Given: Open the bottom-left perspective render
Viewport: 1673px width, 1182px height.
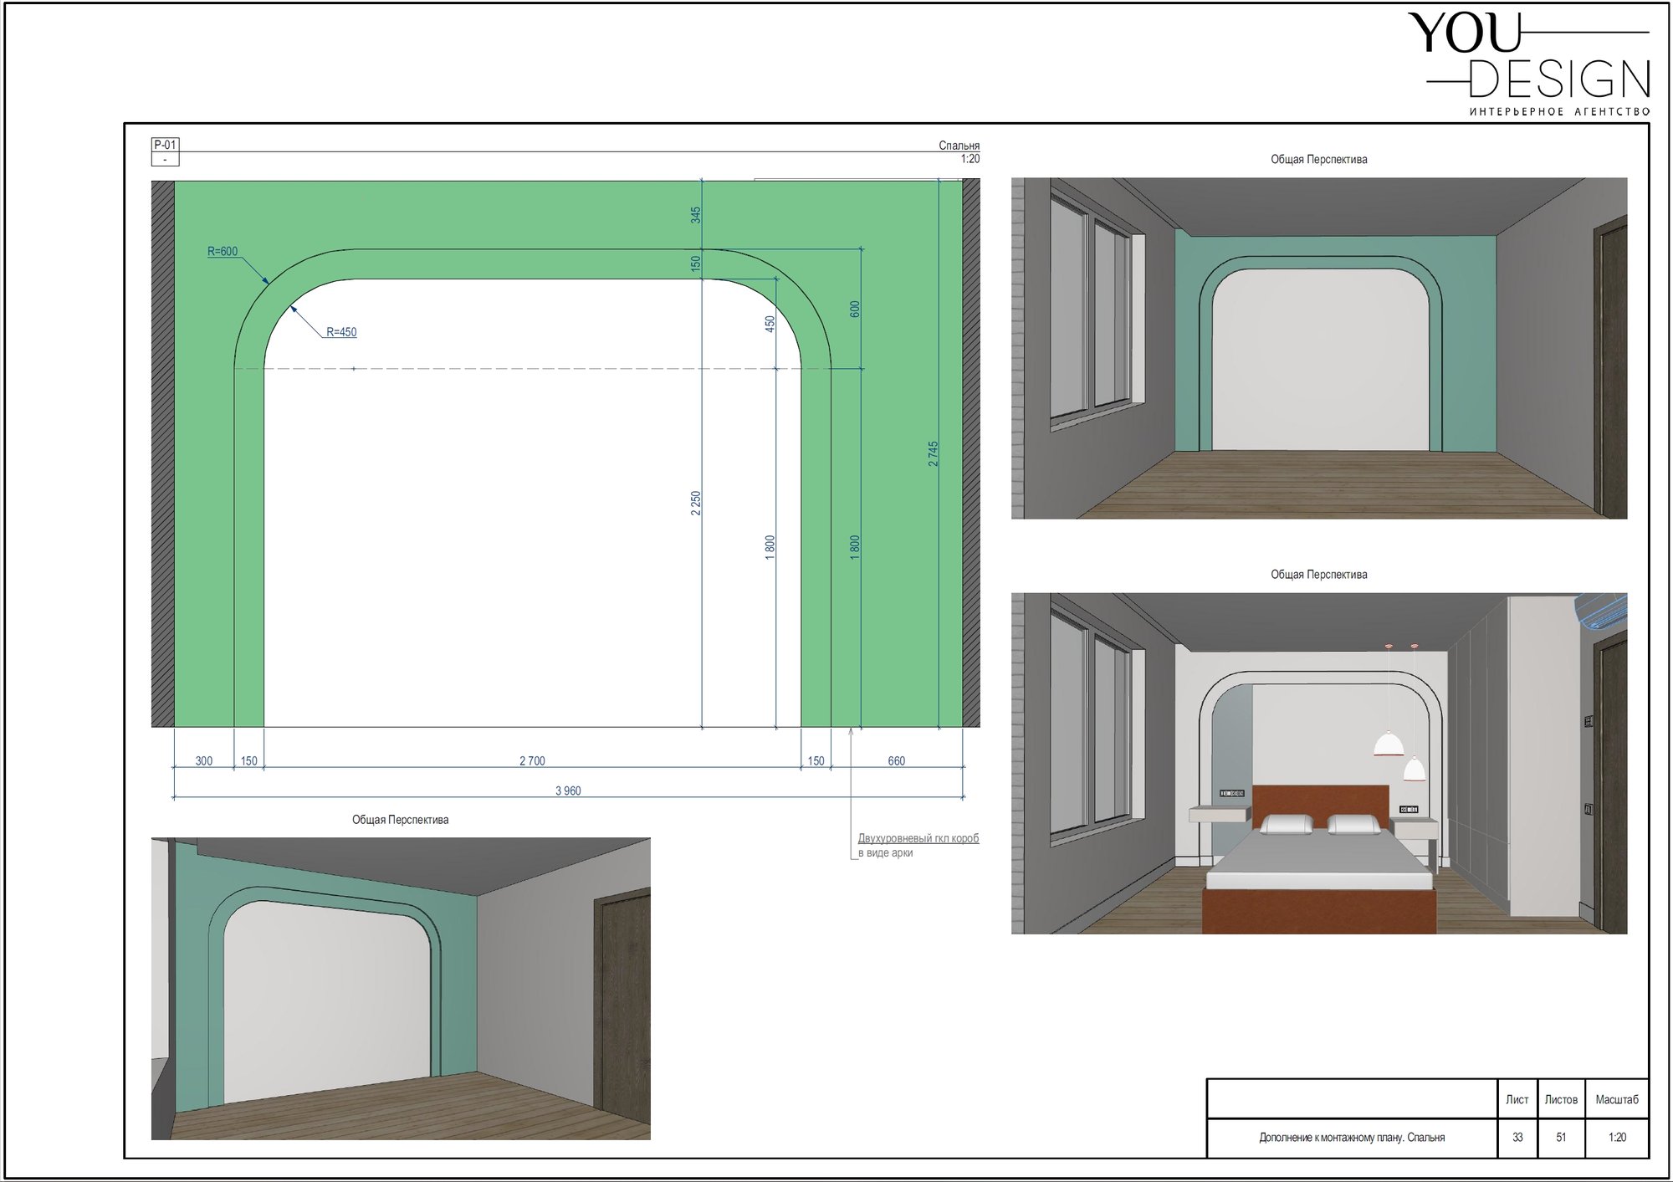Looking at the screenshot, I should pos(401,989).
